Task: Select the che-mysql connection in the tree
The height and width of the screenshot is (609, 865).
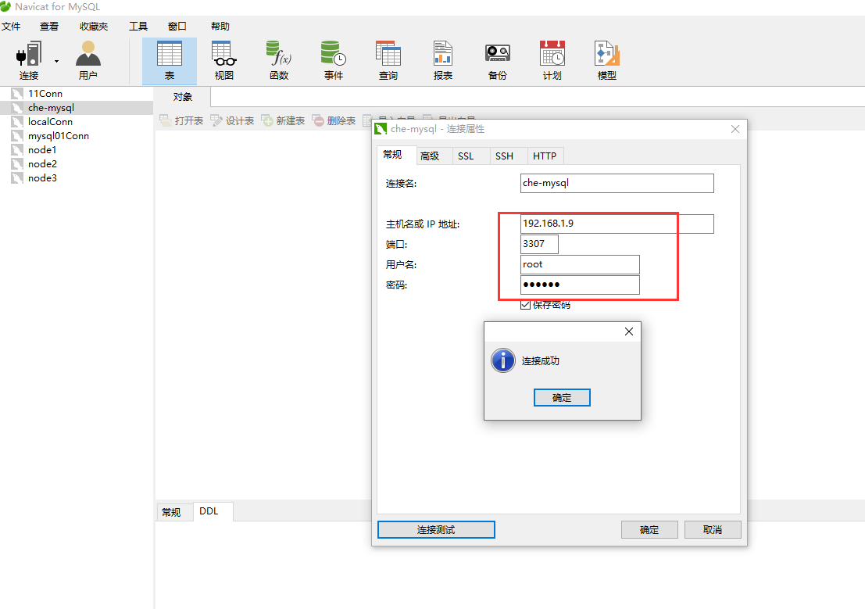Action: [76, 108]
